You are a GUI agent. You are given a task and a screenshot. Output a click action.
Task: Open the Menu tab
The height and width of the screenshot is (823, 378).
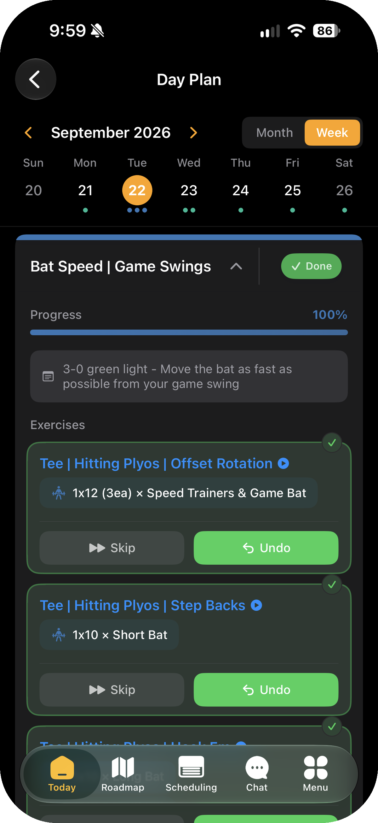(316, 774)
